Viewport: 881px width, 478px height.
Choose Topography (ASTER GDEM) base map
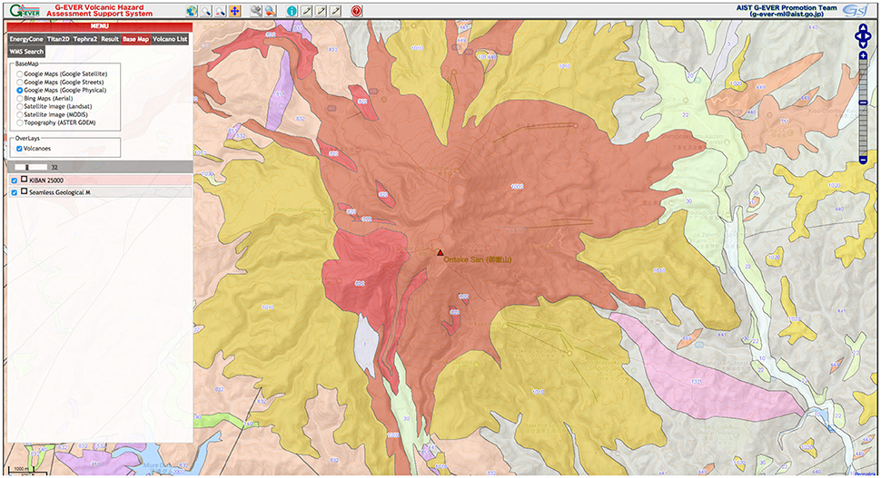(x=20, y=122)
